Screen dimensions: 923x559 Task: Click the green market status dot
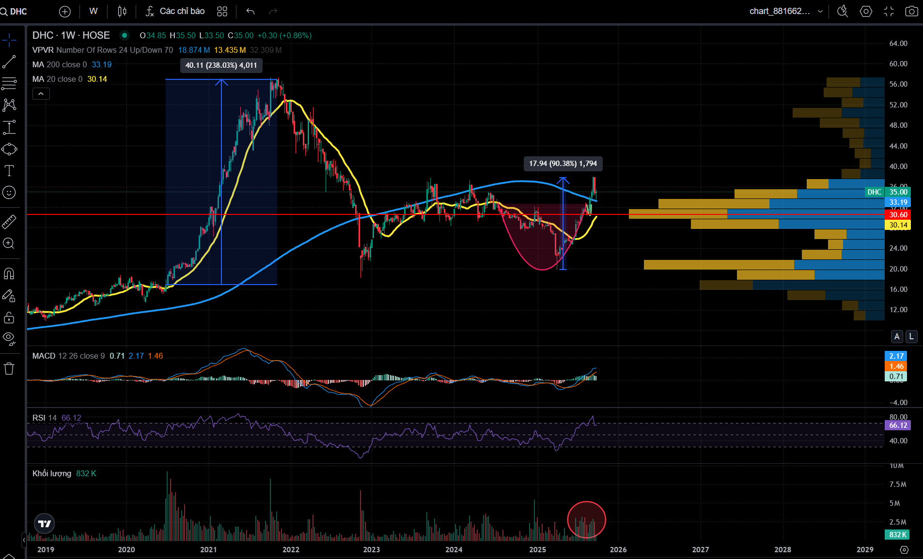tap(125, 35)
